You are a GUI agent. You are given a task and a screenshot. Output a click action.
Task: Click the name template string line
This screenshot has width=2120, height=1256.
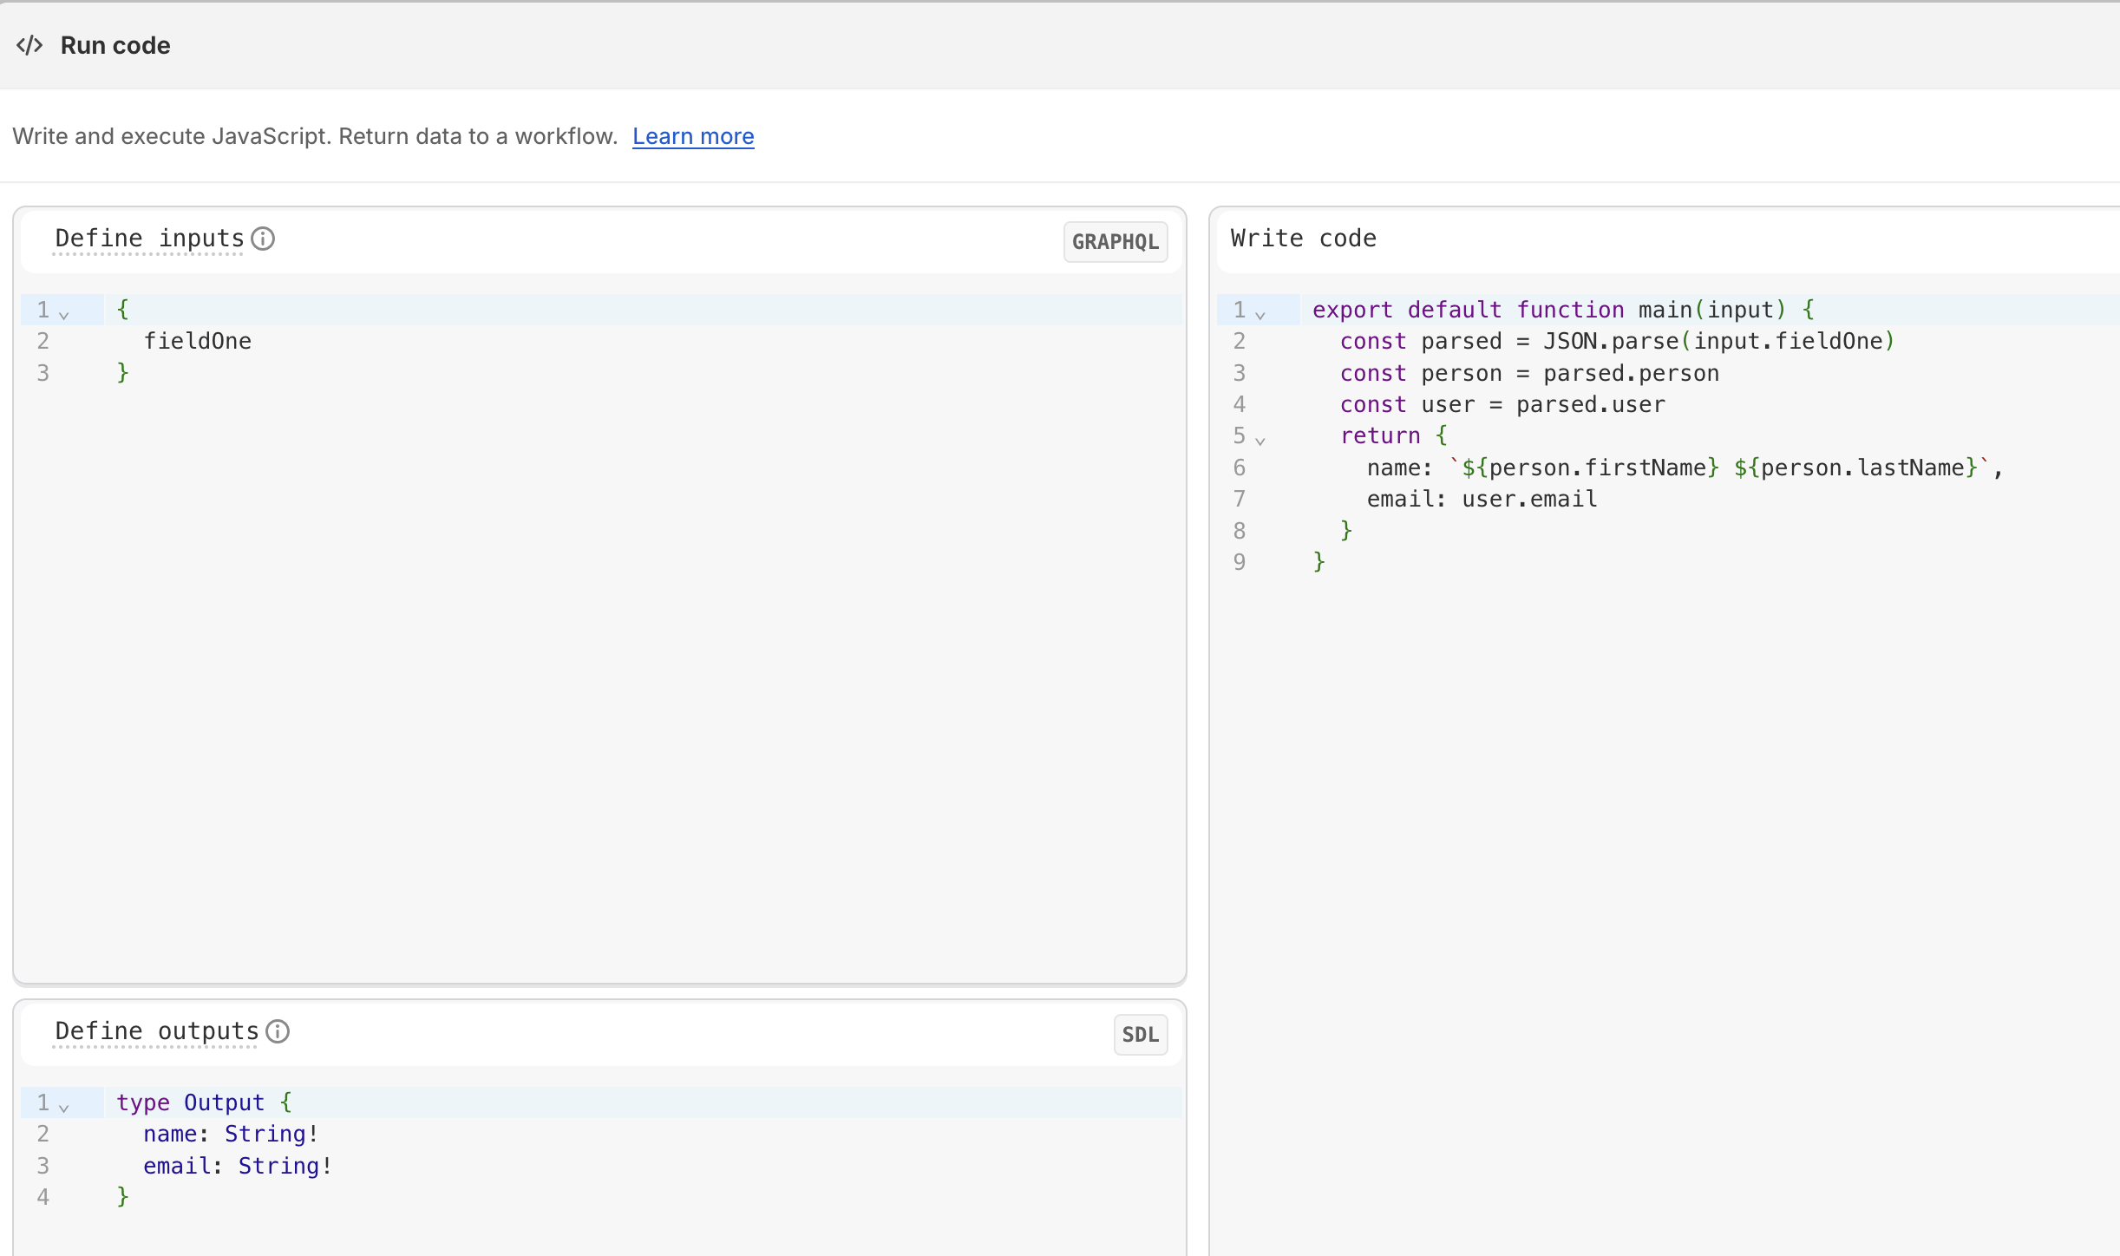(x=1685, y=468)
